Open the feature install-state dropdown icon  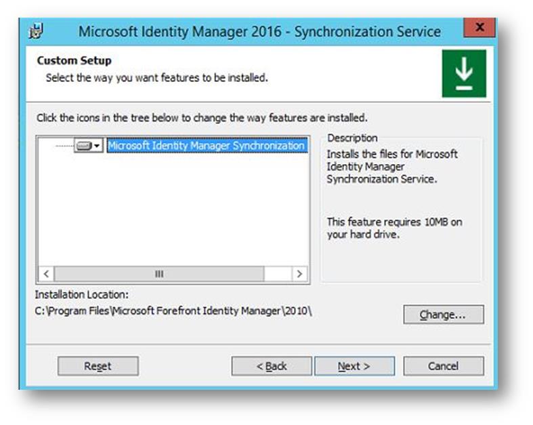[88, 146]
